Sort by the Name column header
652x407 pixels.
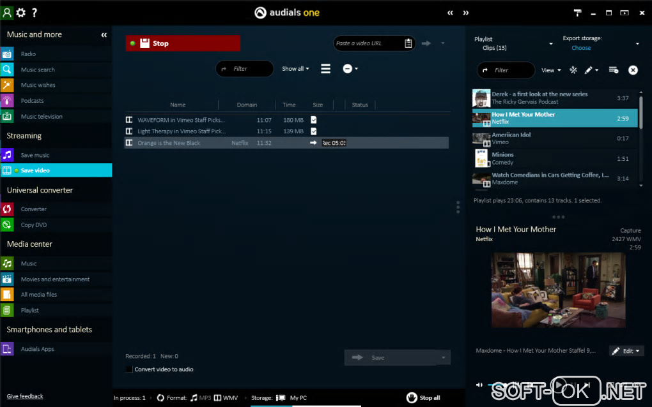[x=178, y=105]
